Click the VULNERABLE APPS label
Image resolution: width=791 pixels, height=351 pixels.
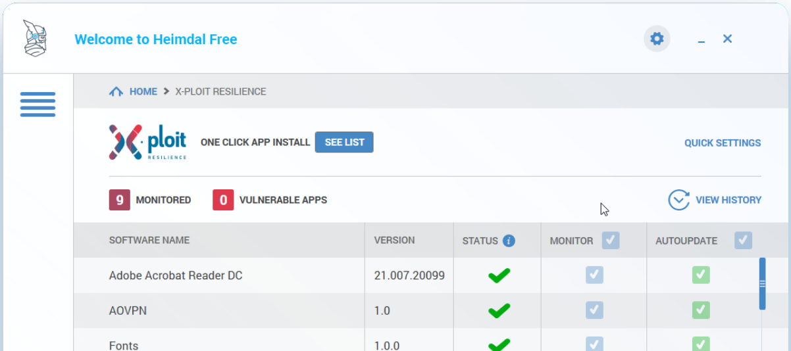(x=283, y=200)
